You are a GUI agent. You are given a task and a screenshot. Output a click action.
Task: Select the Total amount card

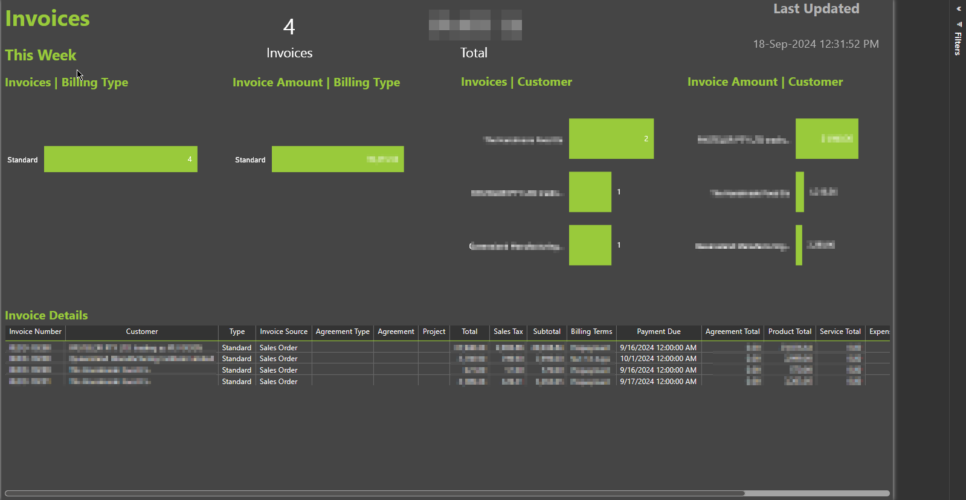475,35
